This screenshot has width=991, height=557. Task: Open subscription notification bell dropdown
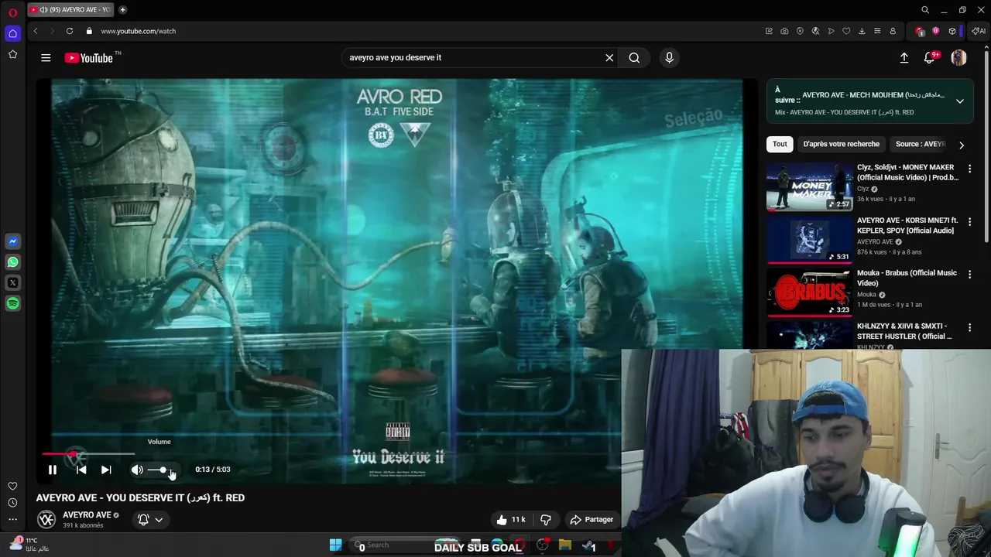[x=150, y=520]
